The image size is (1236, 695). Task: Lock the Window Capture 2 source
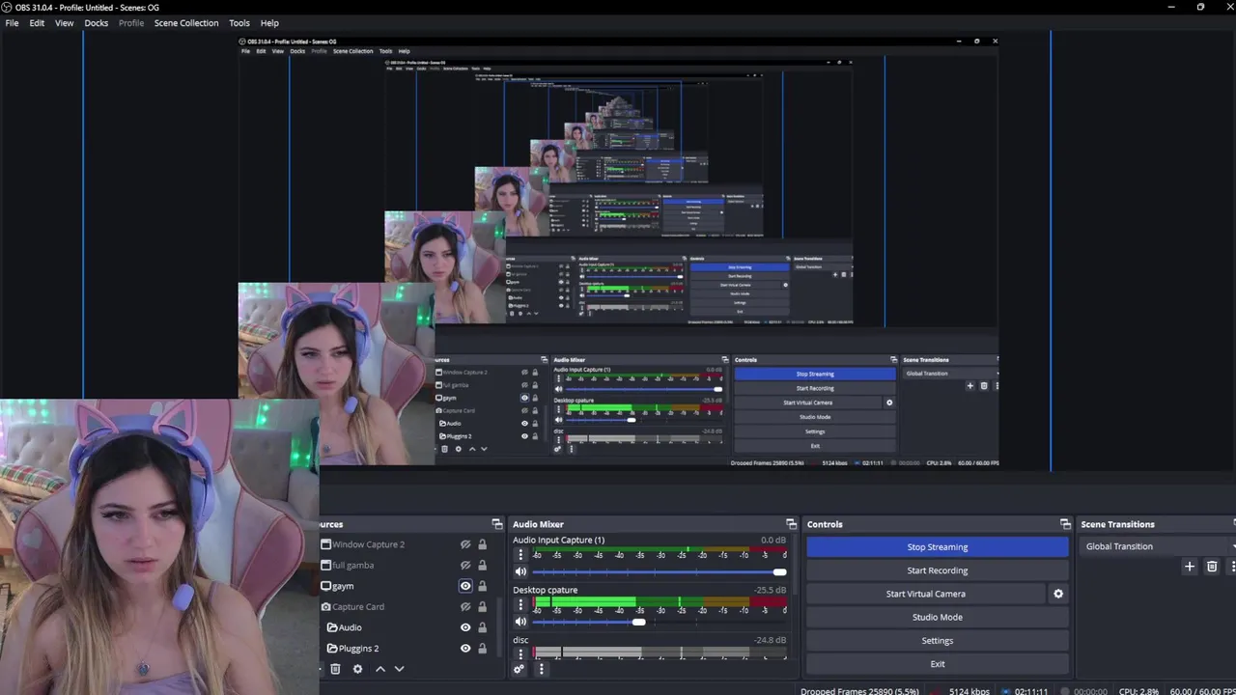(x=482, y=544)
